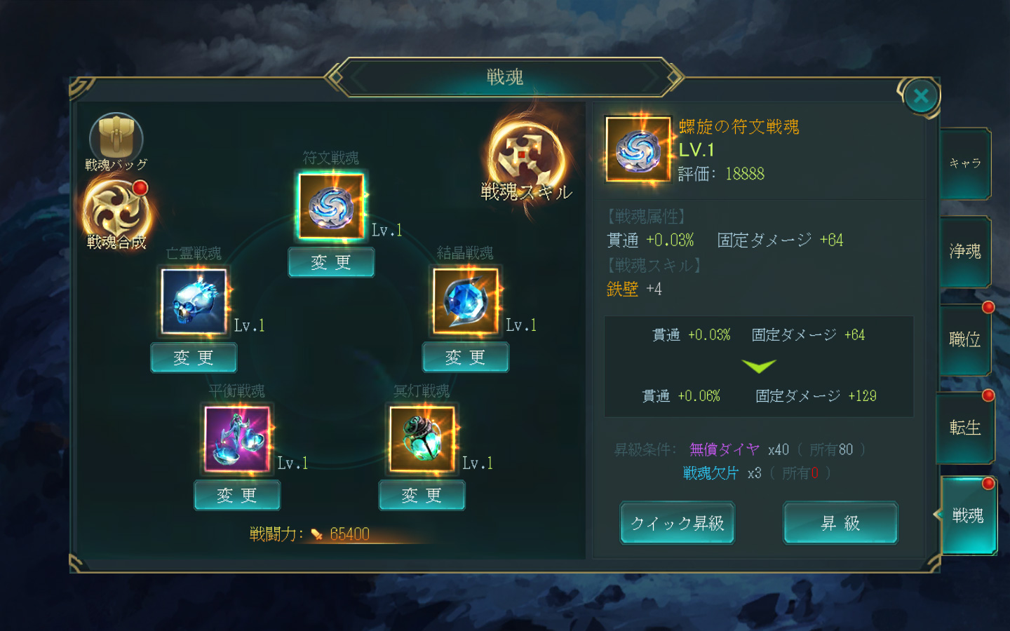
Task: Click 変更 under 平衡戦魂
Action: pos(237,496)
